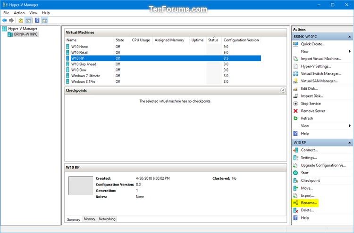Sort by the Status column header
The height and width of the screenshot is (233, 354).
coord(214,40)
